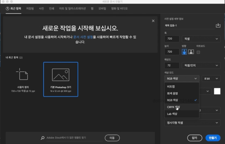Enable the 아트보드 checkbox
Screen dimensions: 225x144
click(198, 52)
